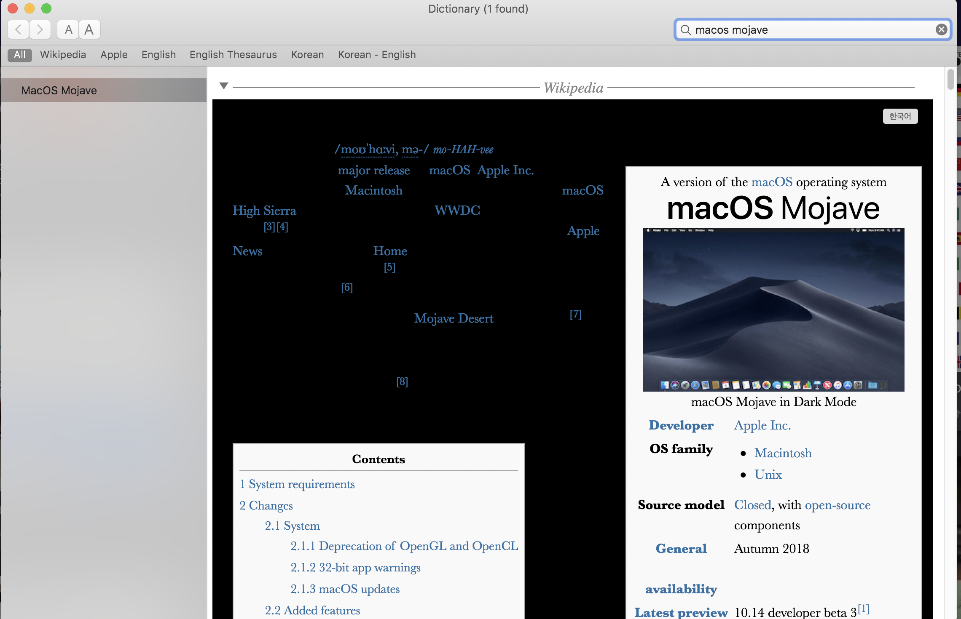Click the vertical scrollbar thumb
The height and width of the screenshot is (619, 961).
[x=950, y=79]
